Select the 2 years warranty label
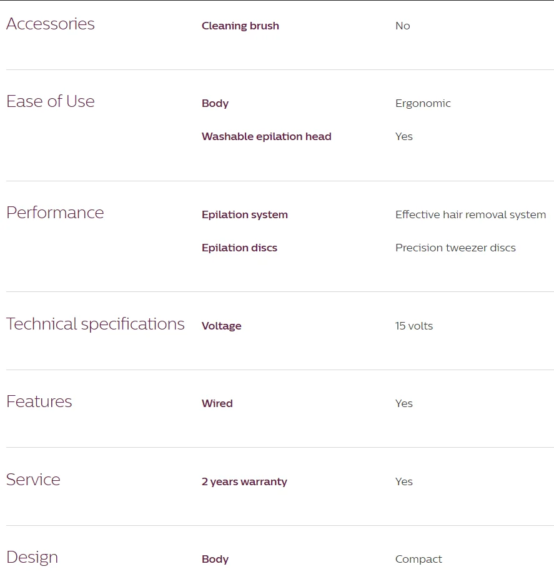554x579 pixels. pos(244,482)
